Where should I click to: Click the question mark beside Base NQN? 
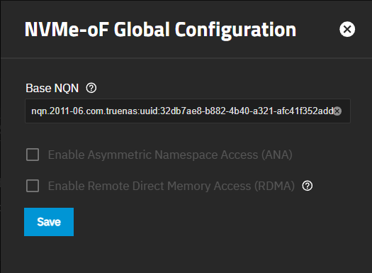(x=91, y=88)
